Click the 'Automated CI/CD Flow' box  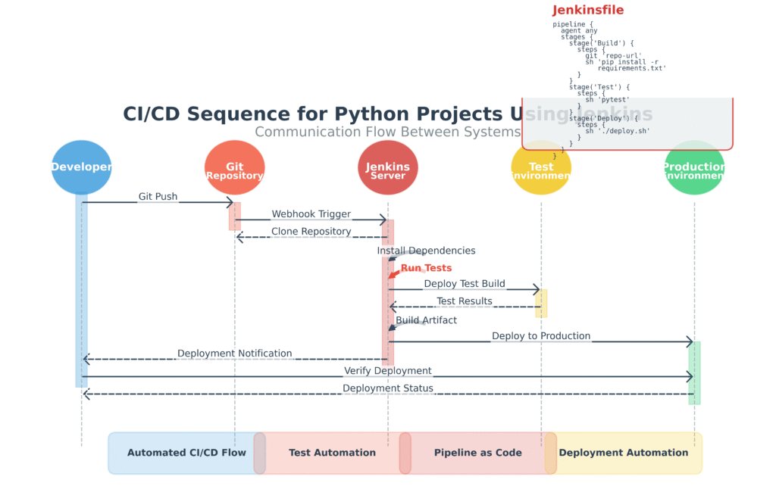click(x=186, y=453)
